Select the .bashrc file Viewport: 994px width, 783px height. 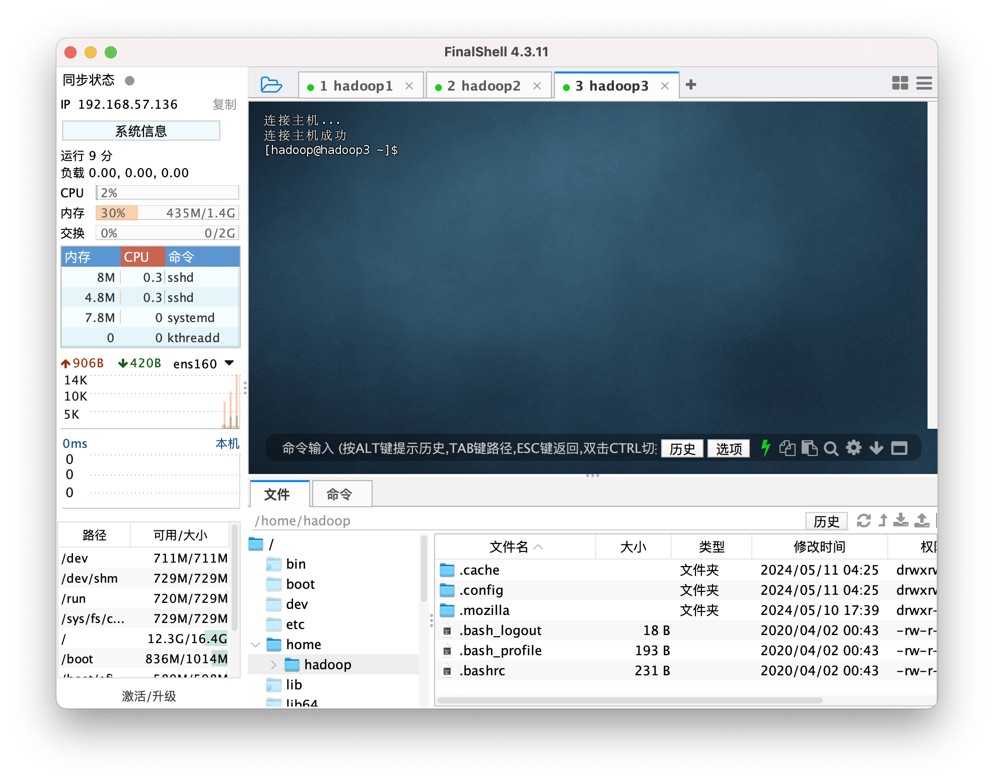tap(685, 670)
